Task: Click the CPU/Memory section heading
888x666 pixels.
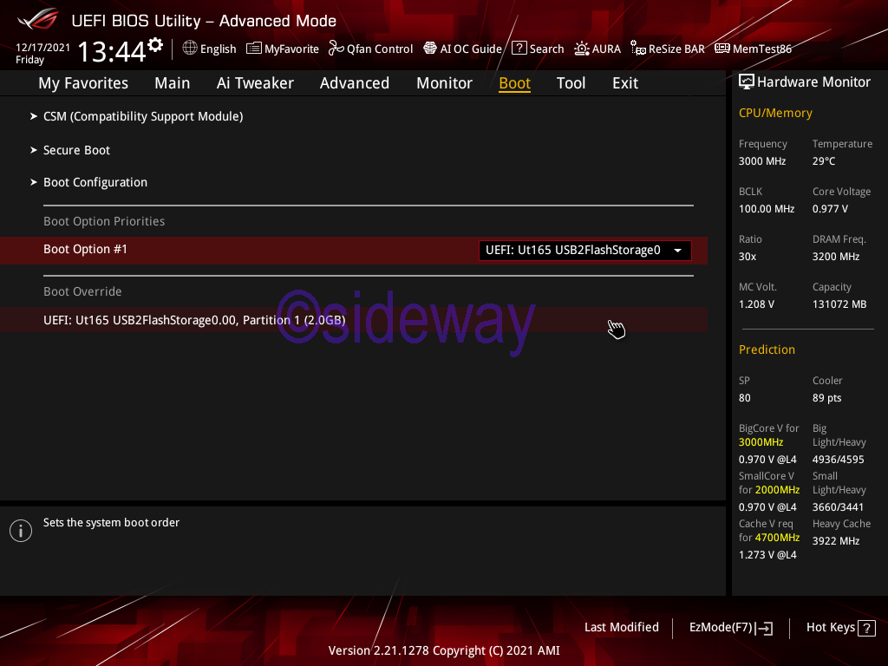Action: (775, 114)
